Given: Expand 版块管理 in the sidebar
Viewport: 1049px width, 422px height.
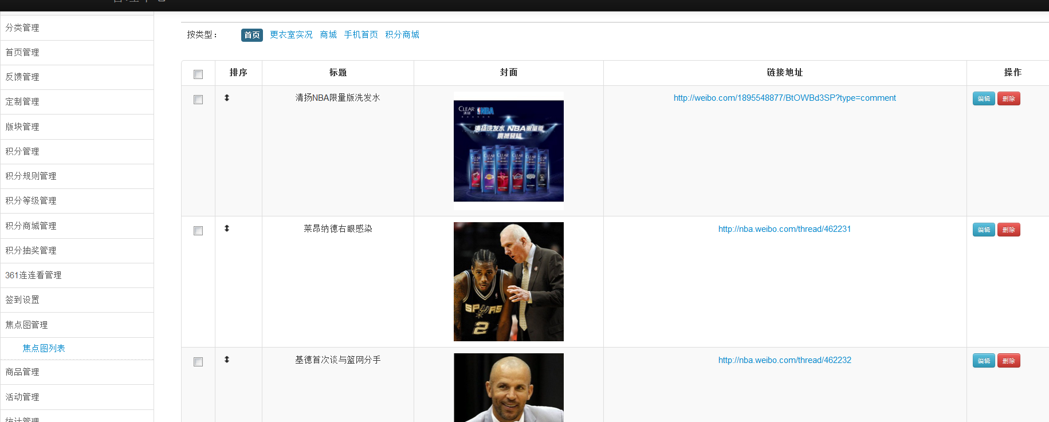Looking at the screenshot, I should pyautogui.click(x=77, y=127).
